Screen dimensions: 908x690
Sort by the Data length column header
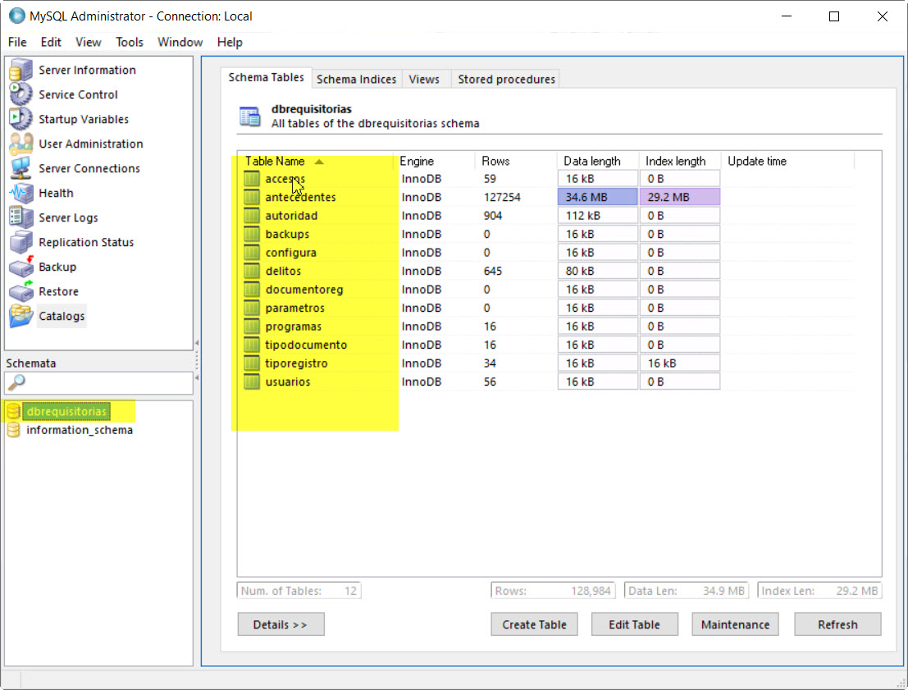click(x=598, y=161)
